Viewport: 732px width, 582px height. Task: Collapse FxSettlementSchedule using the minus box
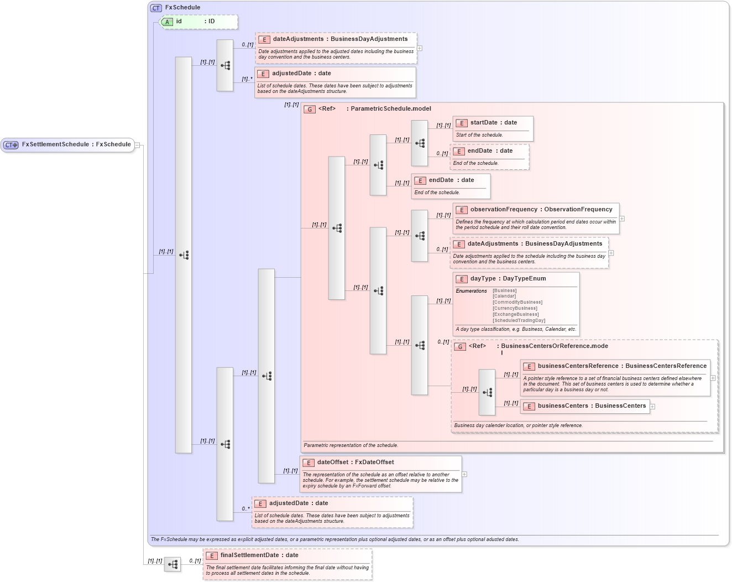click(136, 144)
